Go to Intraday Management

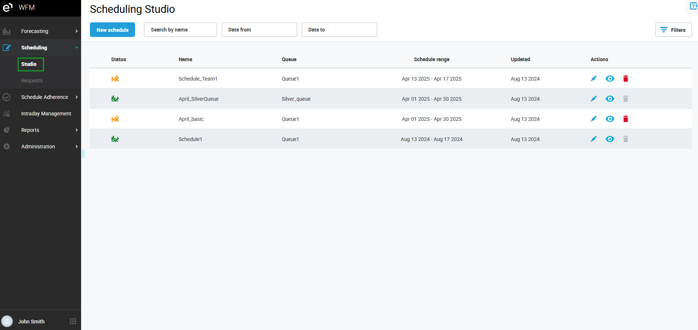tap(46, 114)
